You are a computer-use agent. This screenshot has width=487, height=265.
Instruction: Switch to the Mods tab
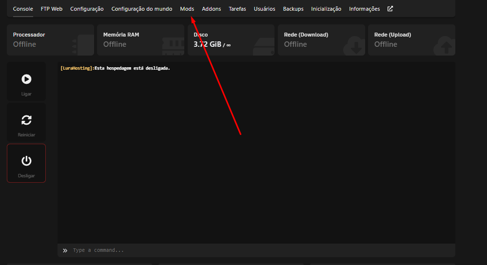(187, 9)
